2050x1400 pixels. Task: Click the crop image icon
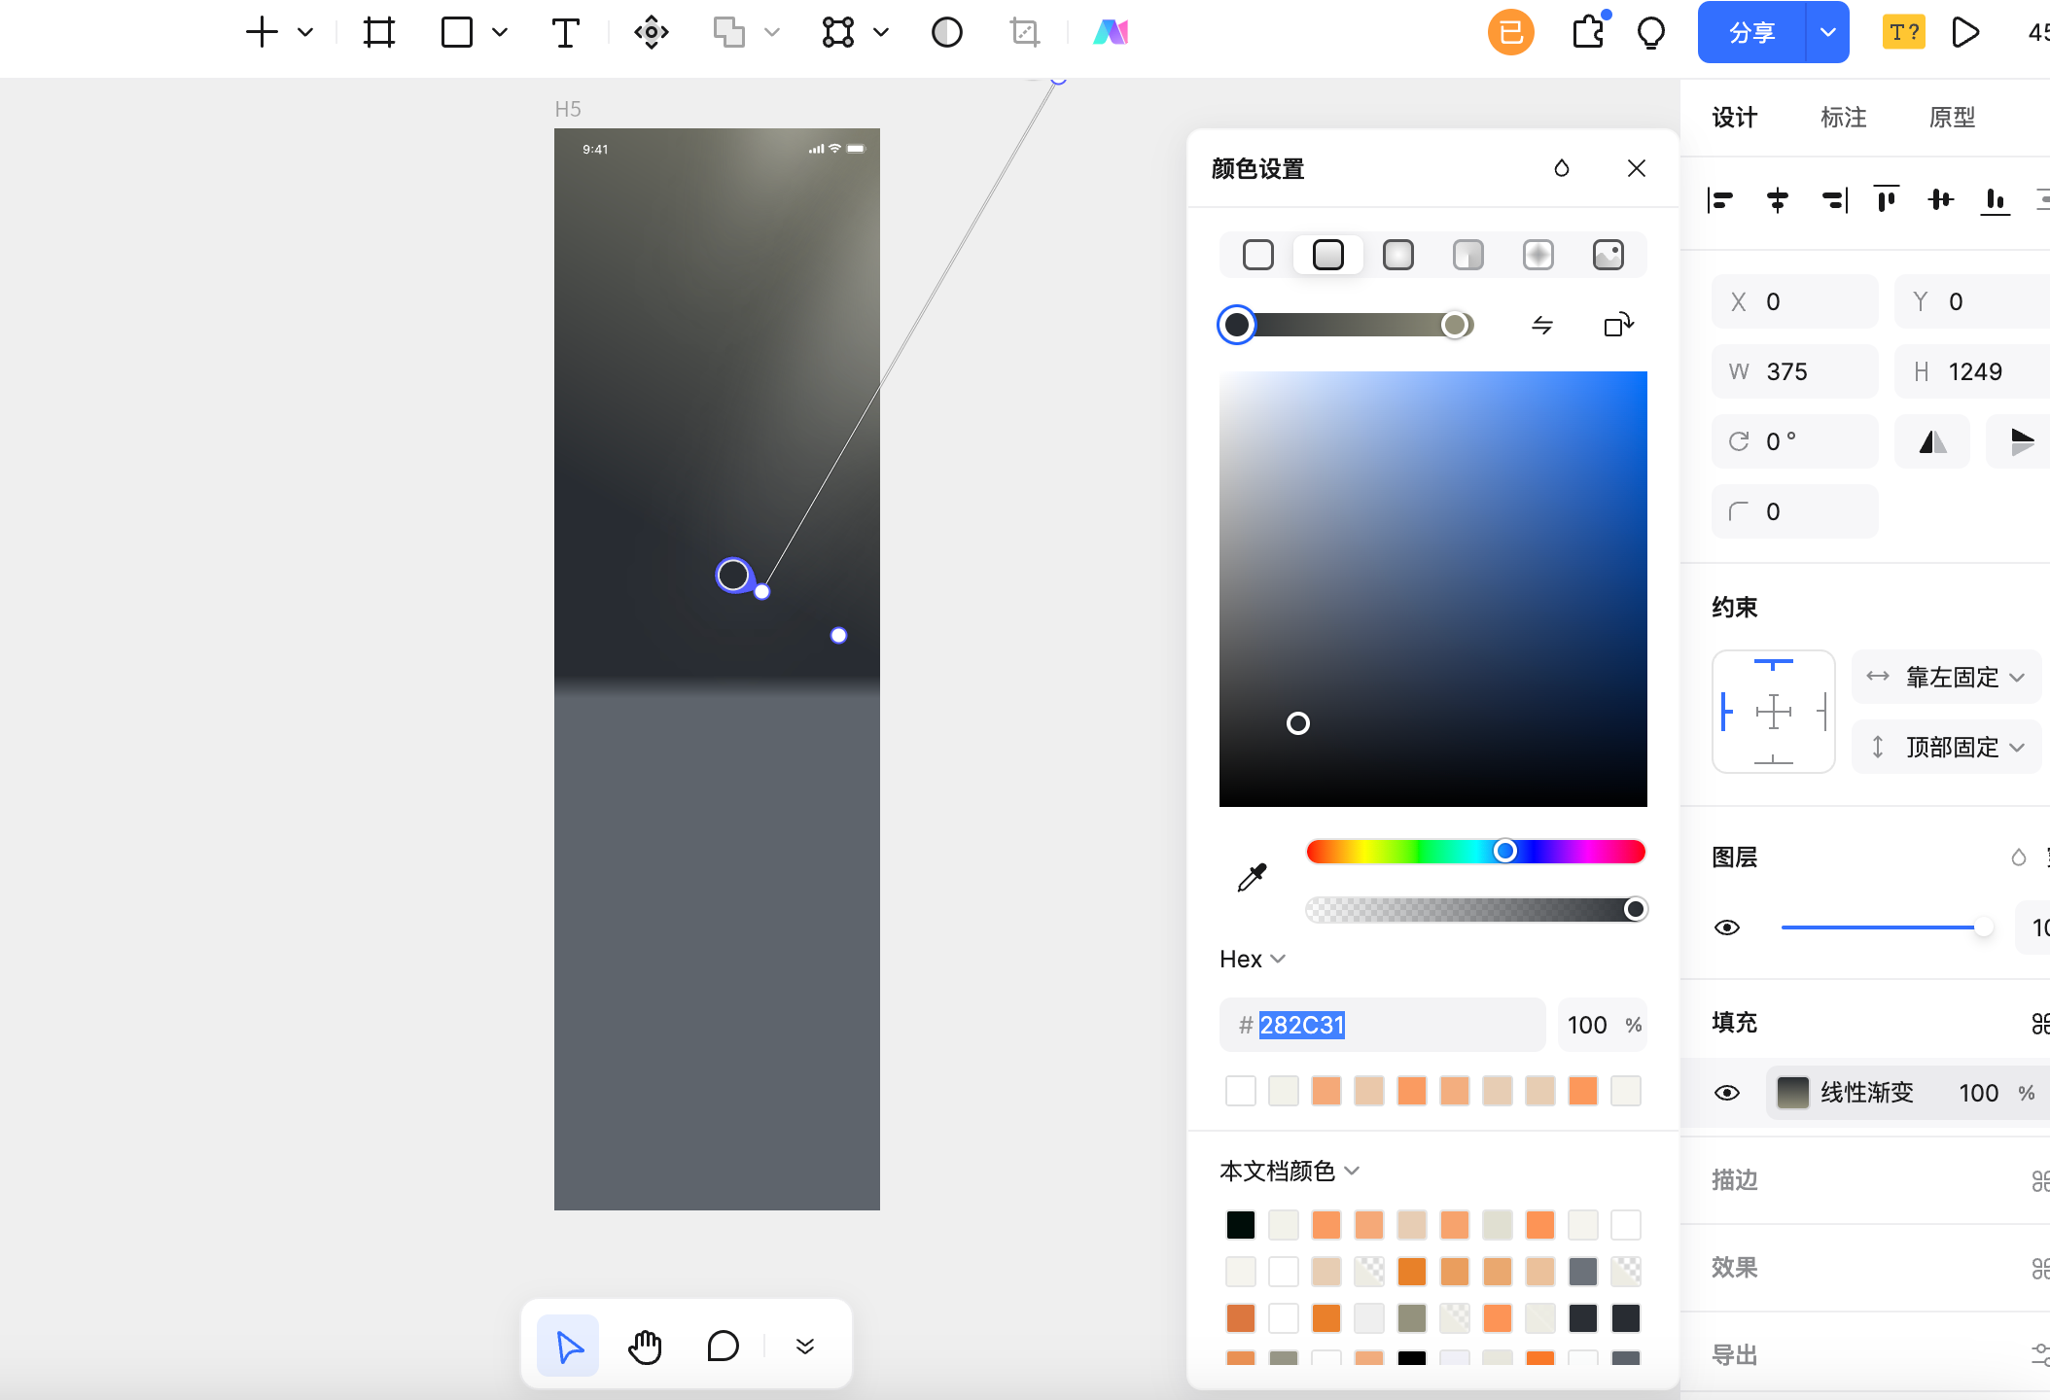click(1024, 32)
